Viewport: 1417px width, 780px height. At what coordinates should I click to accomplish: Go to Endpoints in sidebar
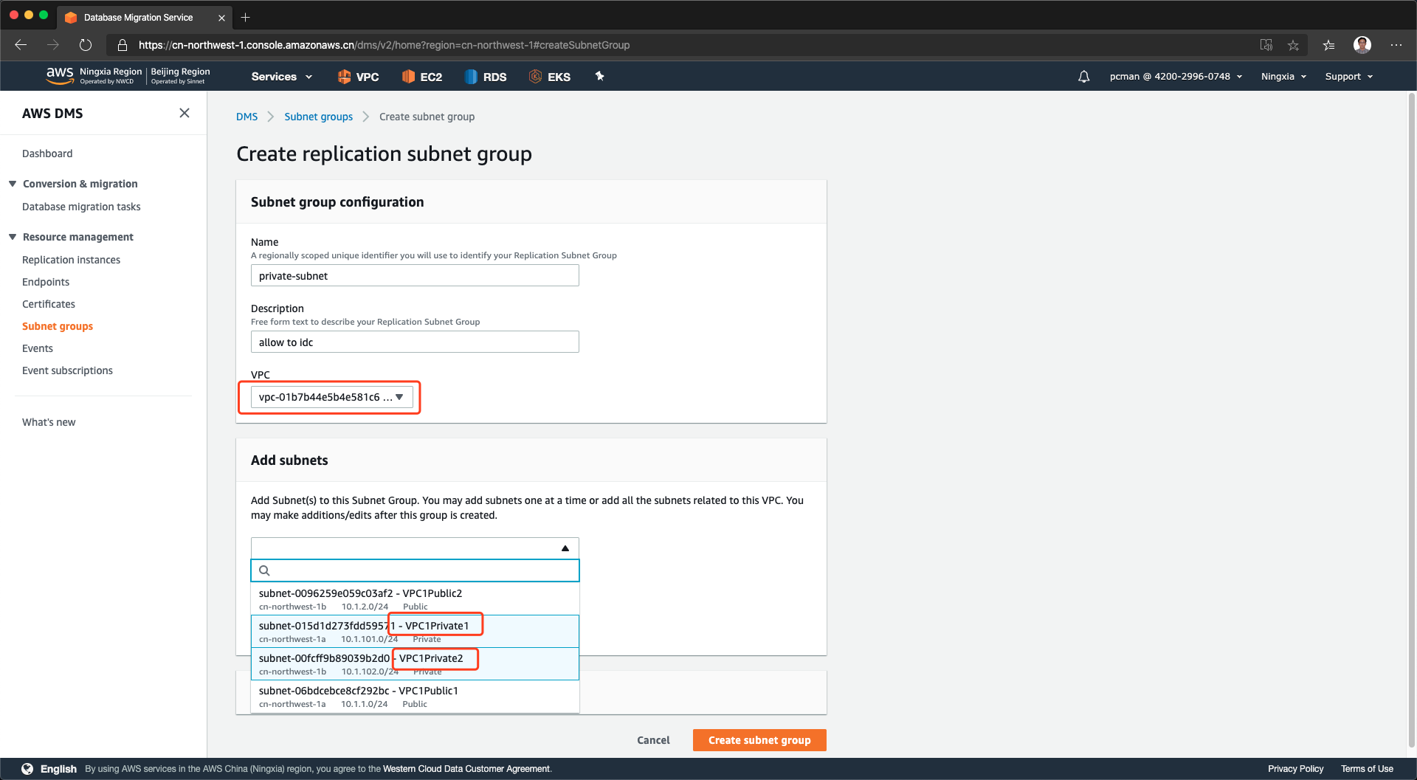(46, 282)
